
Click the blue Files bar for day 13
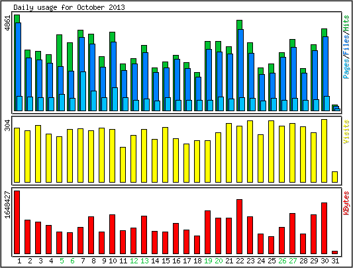tap(146, 75)
